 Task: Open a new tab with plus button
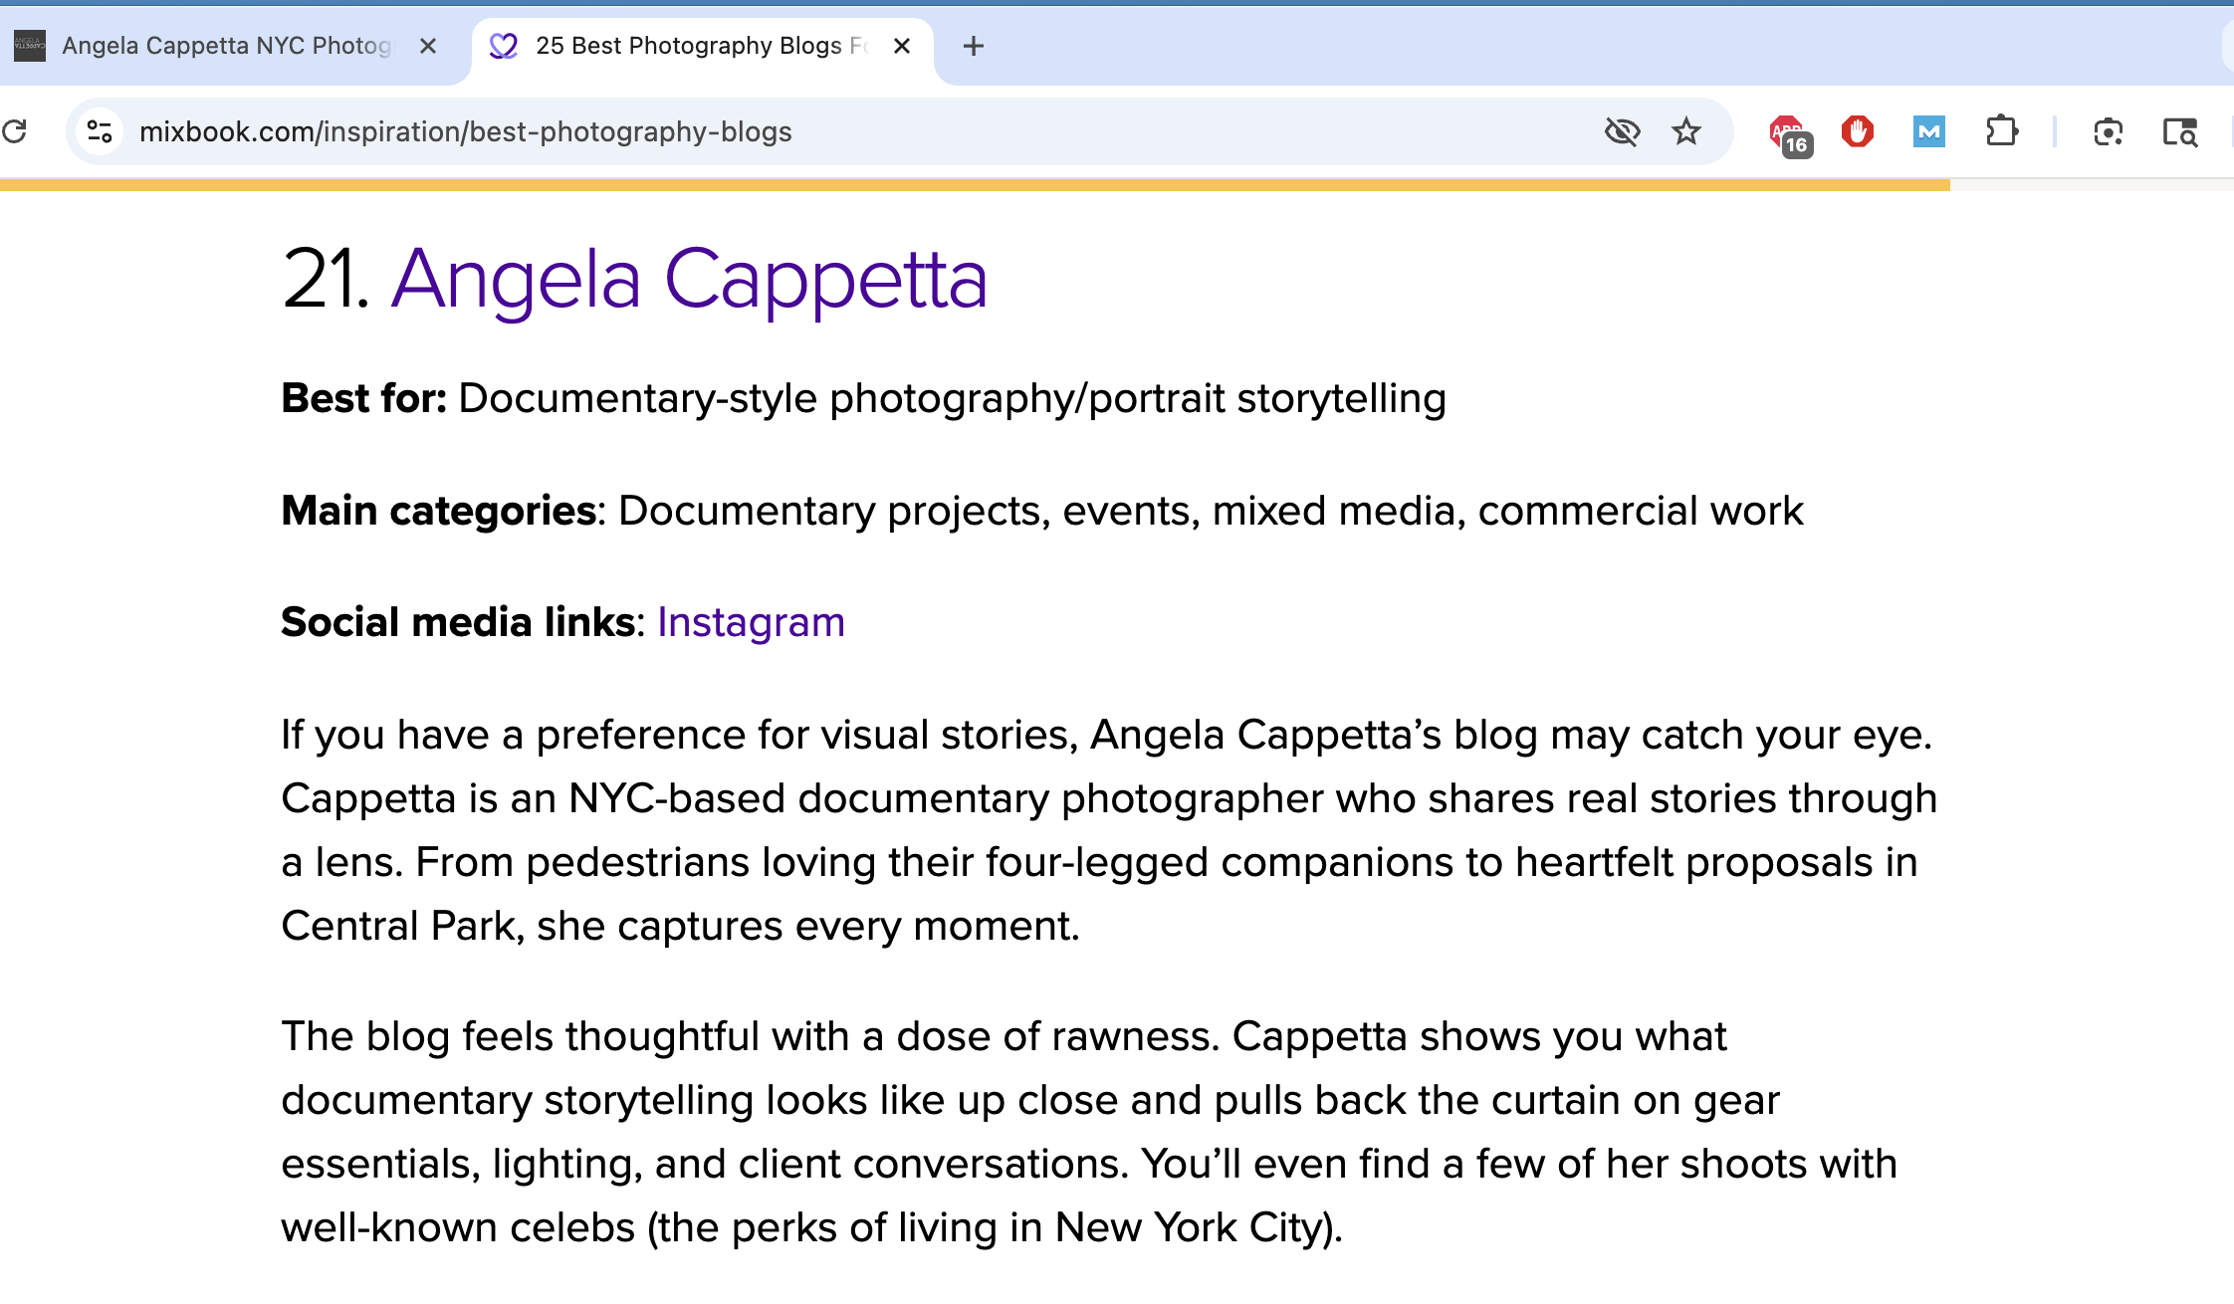coord(974,46)
